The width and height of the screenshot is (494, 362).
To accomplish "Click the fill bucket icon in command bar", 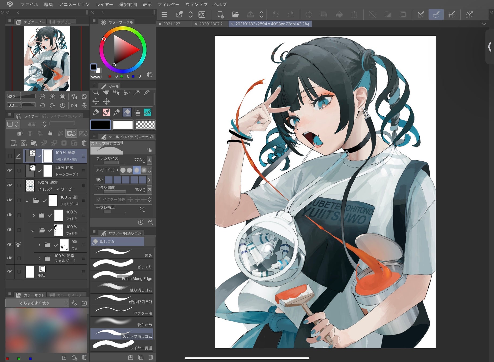I will pos(339,14).
